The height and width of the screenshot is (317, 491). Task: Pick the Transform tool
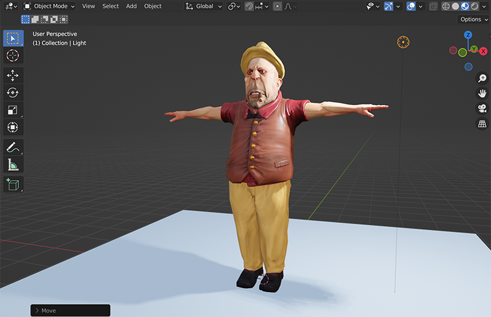13,127
